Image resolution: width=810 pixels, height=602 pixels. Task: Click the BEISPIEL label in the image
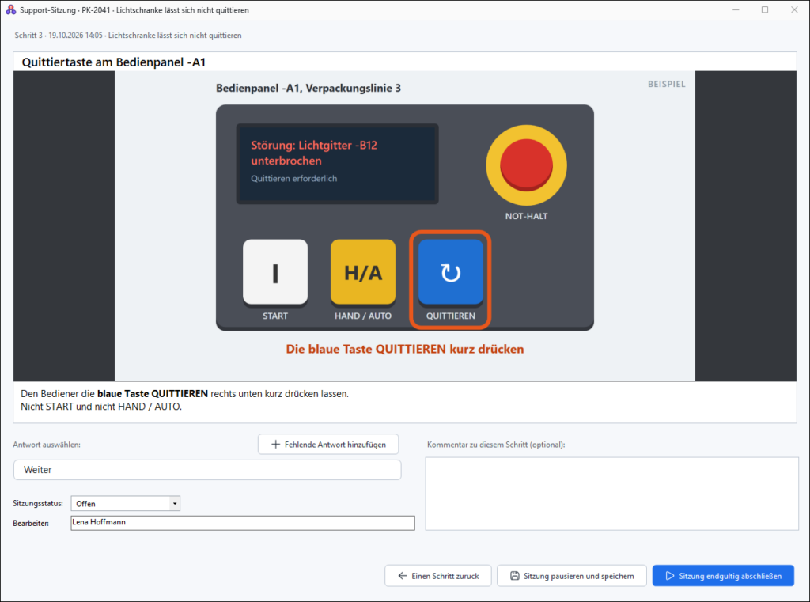667,84
